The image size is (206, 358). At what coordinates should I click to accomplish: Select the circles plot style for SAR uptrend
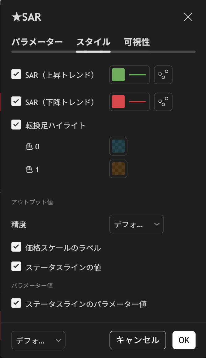coord(163,75)
